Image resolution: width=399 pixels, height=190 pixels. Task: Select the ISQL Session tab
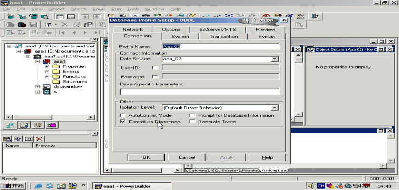coord(224,171)
